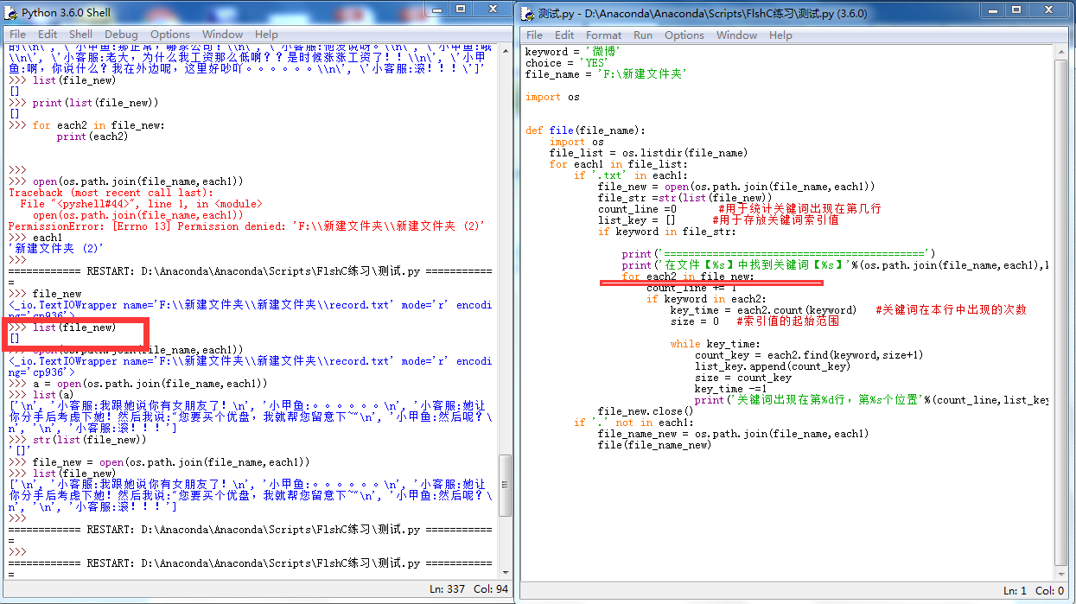Expand the editor window's Options menu
The width and height of the screenshot is (1076, 604).
tap(684, 35)
